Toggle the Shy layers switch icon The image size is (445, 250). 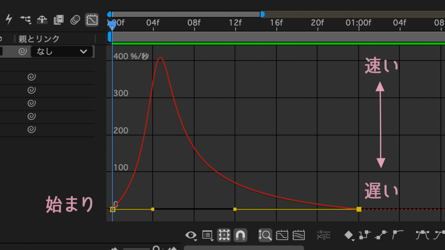pos(42,20)
